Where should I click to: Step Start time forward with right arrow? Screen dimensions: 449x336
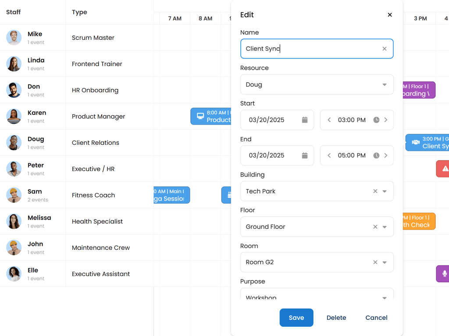click(x=386, y=120)
